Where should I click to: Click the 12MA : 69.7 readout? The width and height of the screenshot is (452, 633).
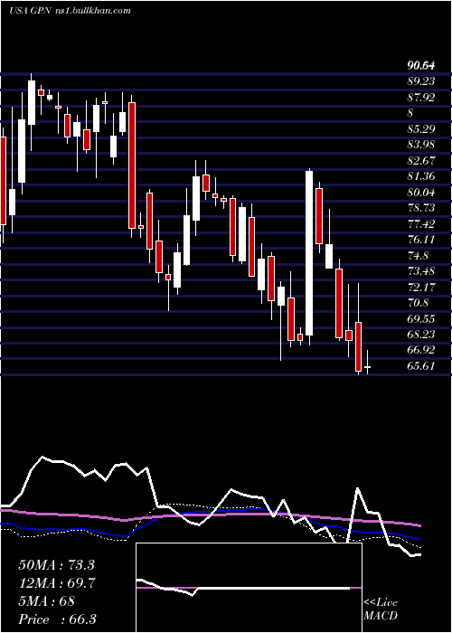(56, 583)
